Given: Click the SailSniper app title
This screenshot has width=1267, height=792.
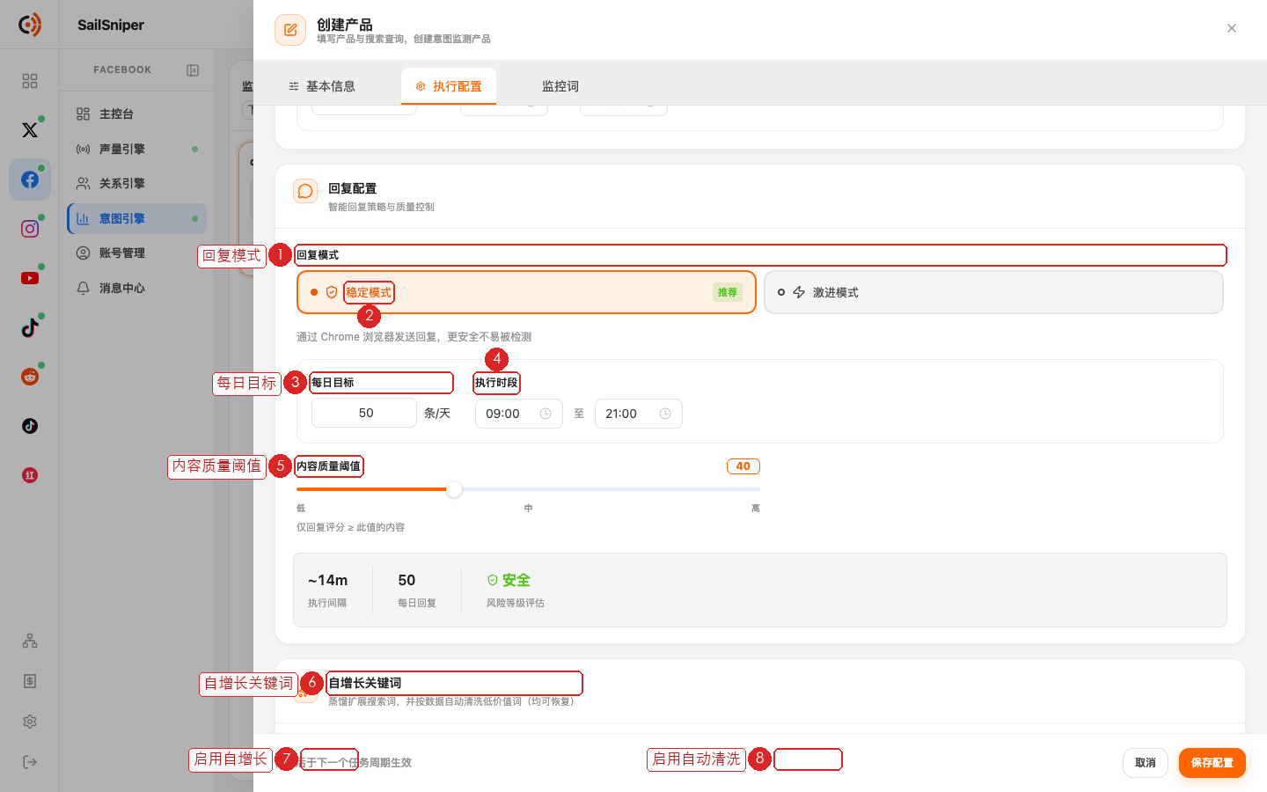Looking at the screenshot, I should (x=111, y=25).
